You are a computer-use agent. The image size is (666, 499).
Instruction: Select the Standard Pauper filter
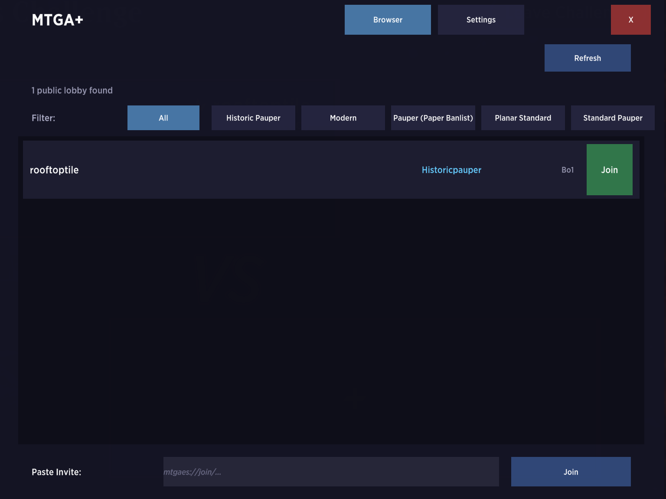[x=612, y=118]
